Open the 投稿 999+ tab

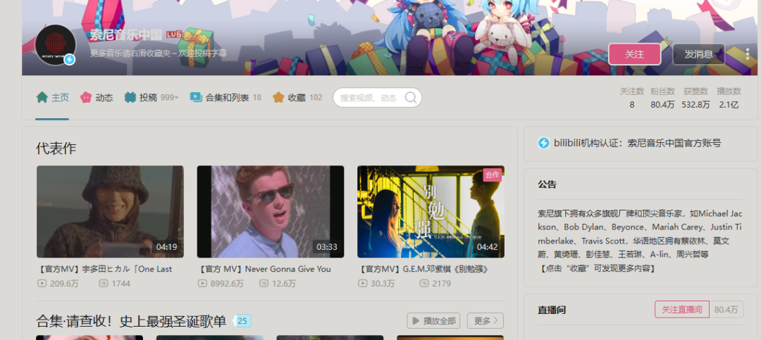151,97
